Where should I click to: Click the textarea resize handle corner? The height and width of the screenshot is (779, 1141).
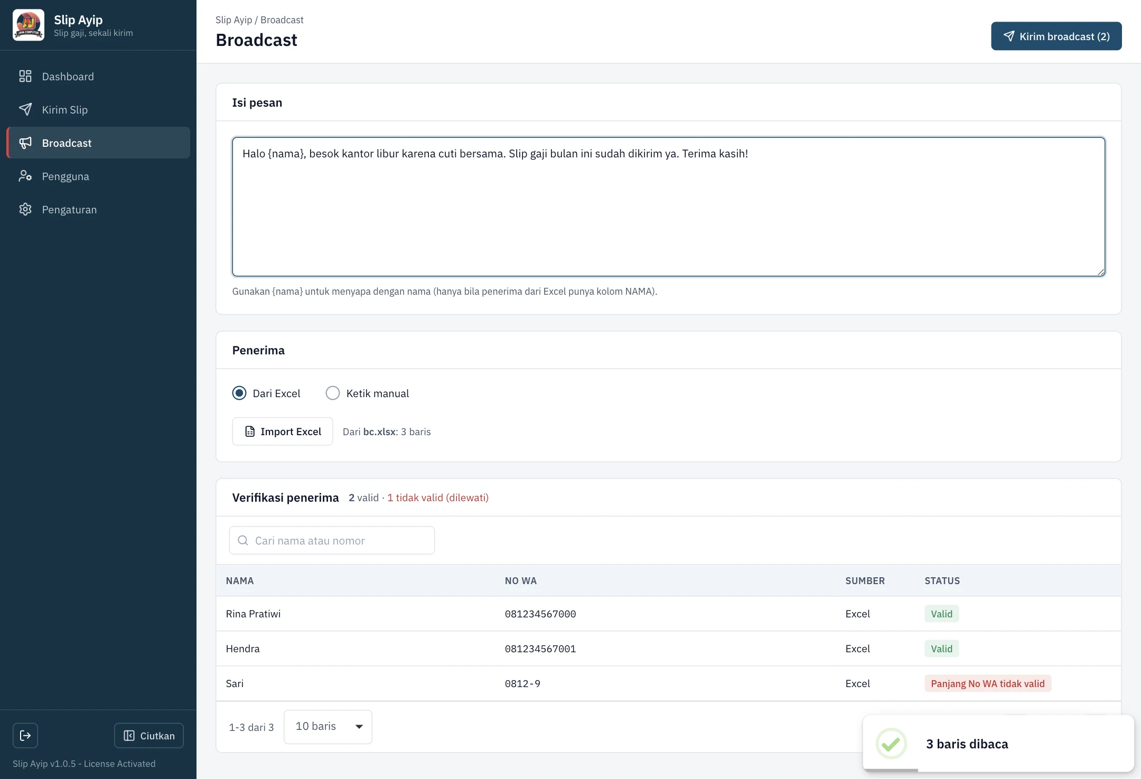1101,272
